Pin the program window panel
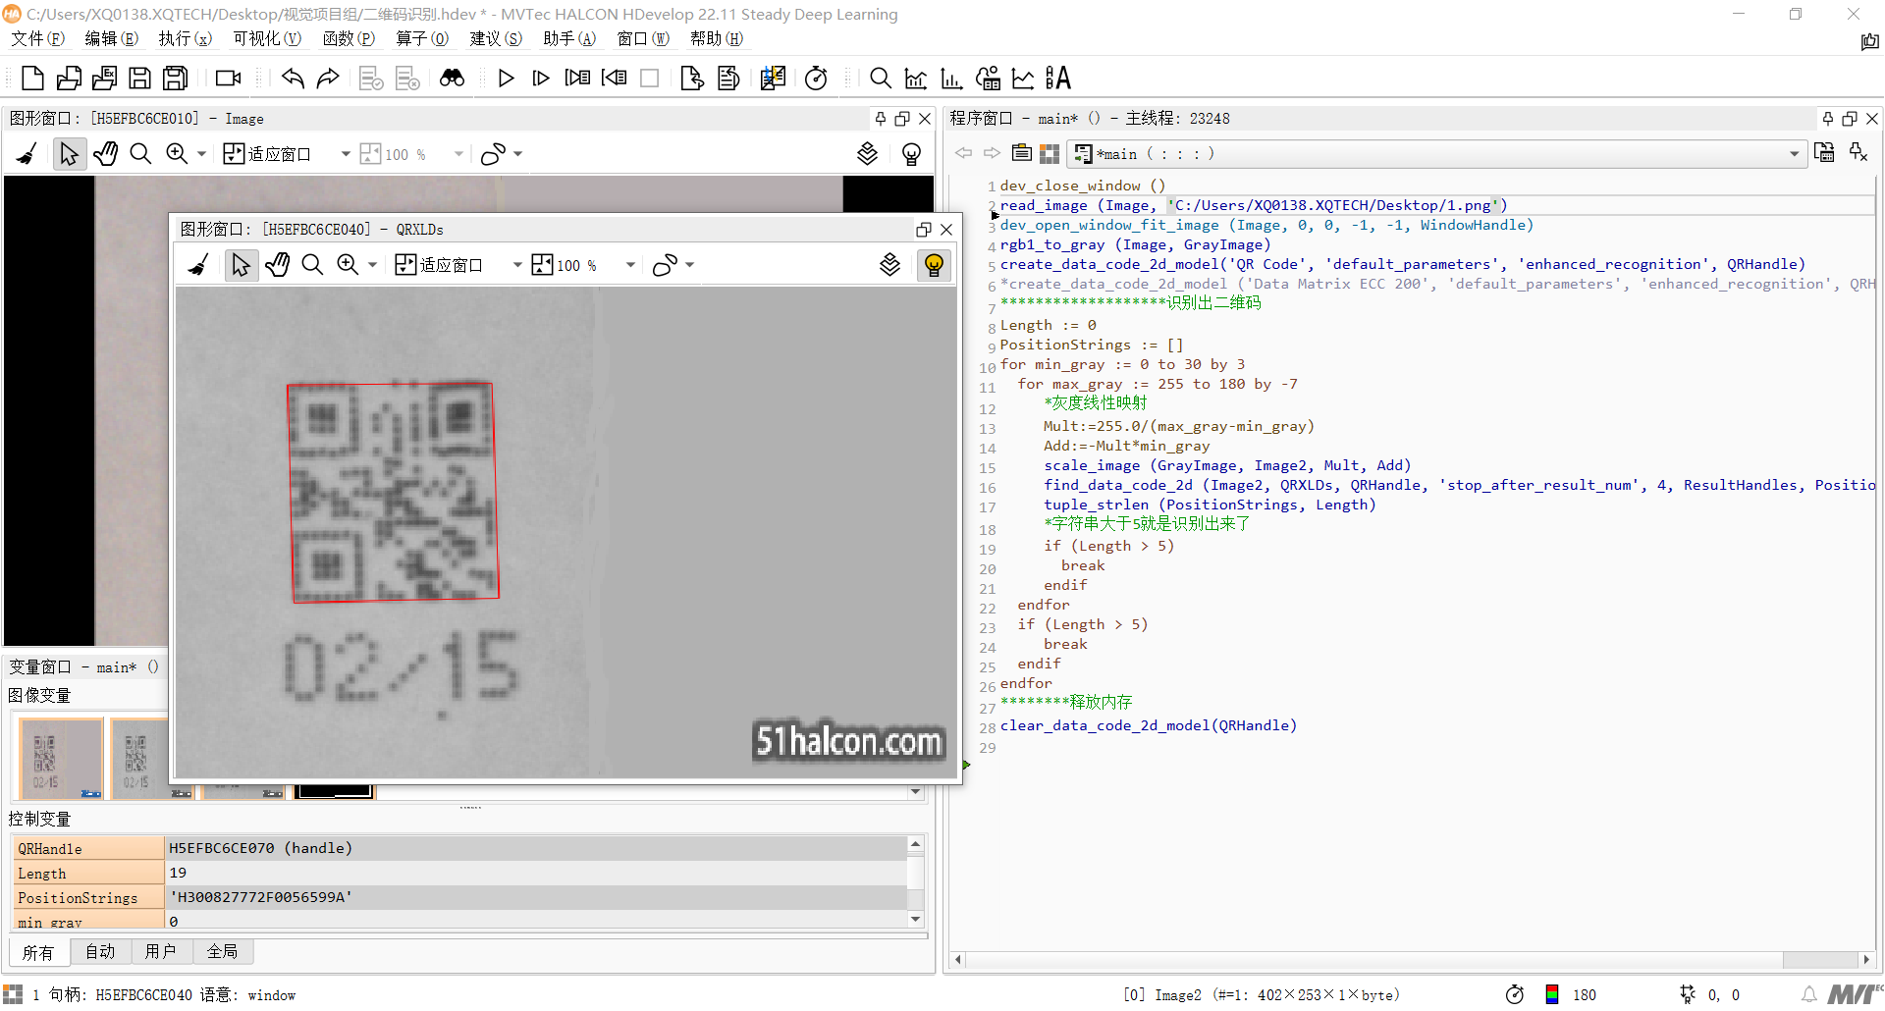1885x1011 pixels. pyautogui.click(x=1827, y=119)
